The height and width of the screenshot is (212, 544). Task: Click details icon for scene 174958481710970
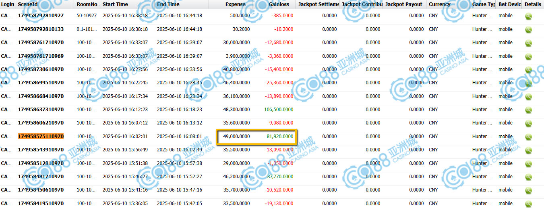(528, 177)
